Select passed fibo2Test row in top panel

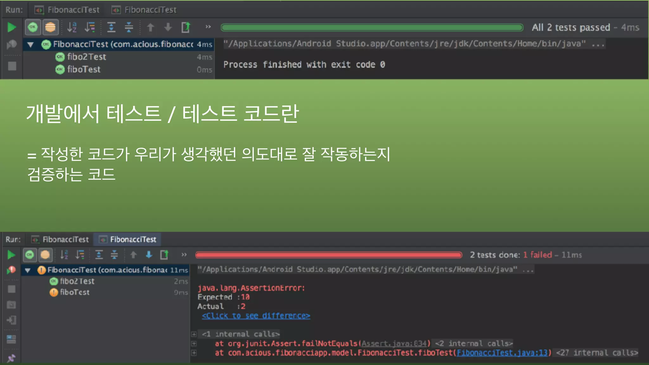click(x=119, y=57)
